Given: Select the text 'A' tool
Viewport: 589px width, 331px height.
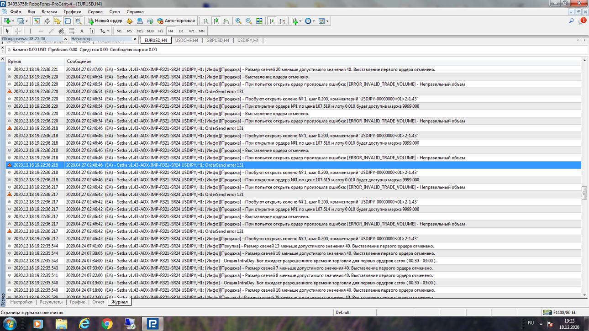Looking at the screenshot, I should click(x=82, y=31).
